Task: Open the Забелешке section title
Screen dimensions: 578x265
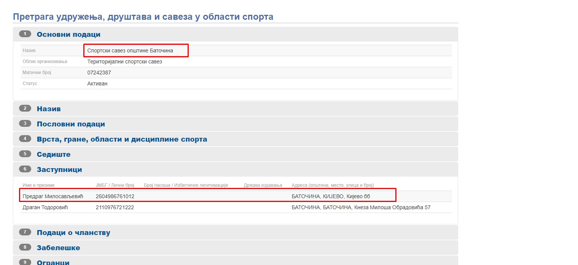Action: tap(58, 248)
